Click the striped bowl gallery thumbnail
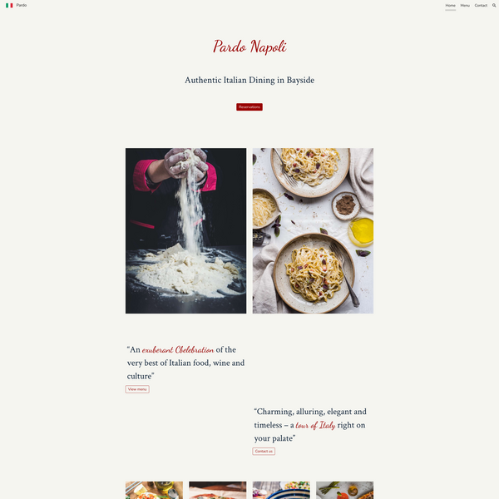 pos(281,490)
